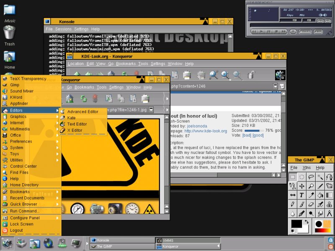The height and width of the screenshot is (251, 335).
Task: Expand Configure Panel submenu
Action: [x=31, y=218]
